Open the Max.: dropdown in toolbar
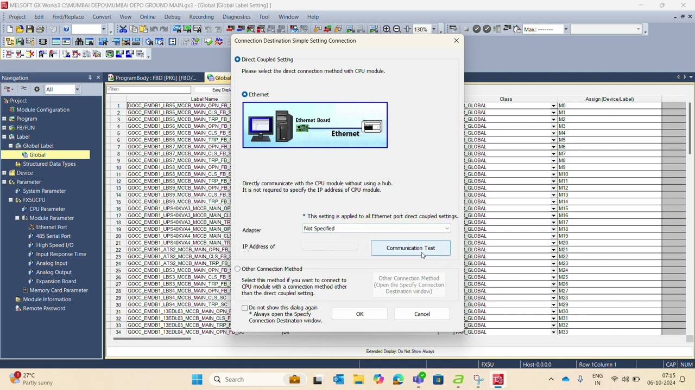Screen dimensions: 695x390 565,29
